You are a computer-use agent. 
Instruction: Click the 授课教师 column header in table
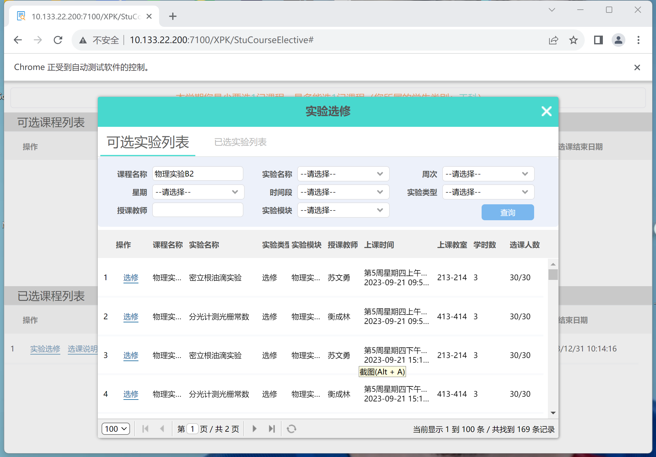[x=343, y=245]
